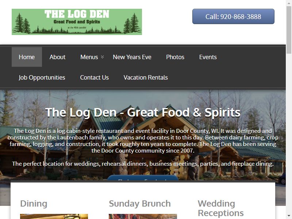This screenshot has height=219, width=292.
Task: Open Job Opportunities page
Action: click(42, 77)
